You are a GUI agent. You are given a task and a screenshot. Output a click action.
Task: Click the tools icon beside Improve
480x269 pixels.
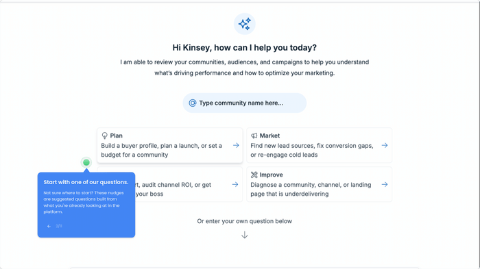254,175
